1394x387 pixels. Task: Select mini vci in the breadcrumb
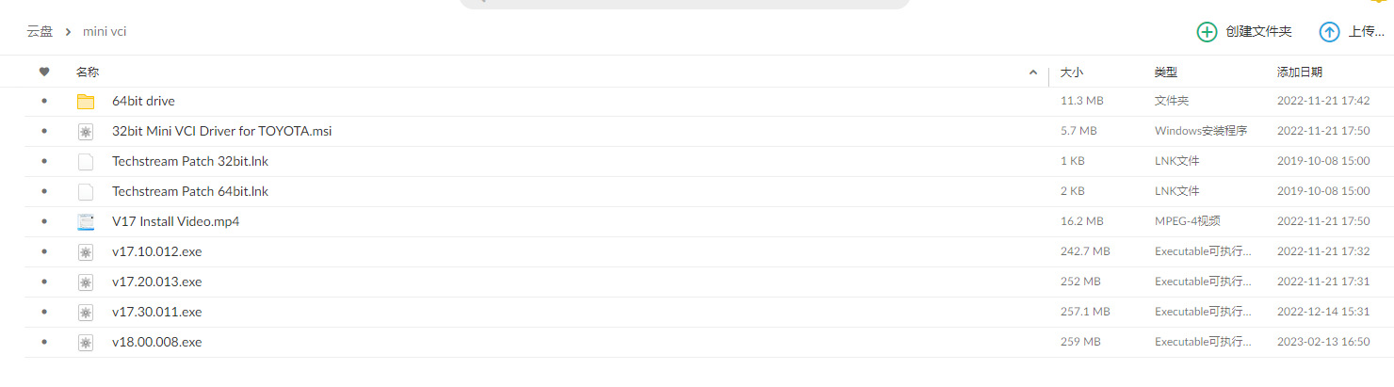point(105,31)
